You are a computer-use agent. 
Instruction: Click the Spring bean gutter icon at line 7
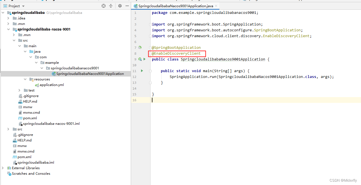pos(140,47)
